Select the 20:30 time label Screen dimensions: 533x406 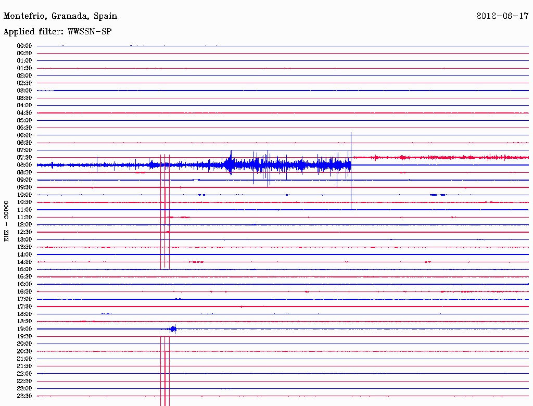[24, 351]
